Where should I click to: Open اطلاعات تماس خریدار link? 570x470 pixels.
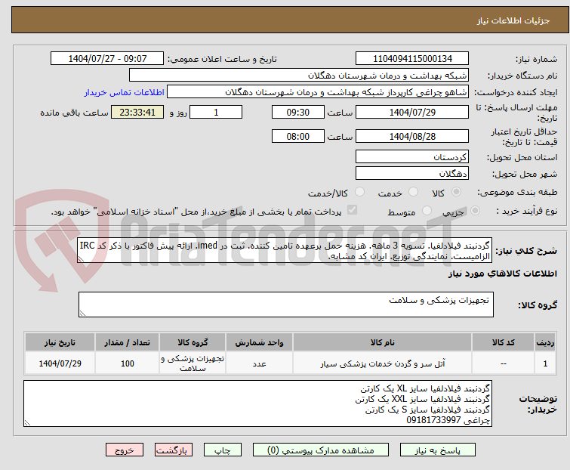[125, 92]
